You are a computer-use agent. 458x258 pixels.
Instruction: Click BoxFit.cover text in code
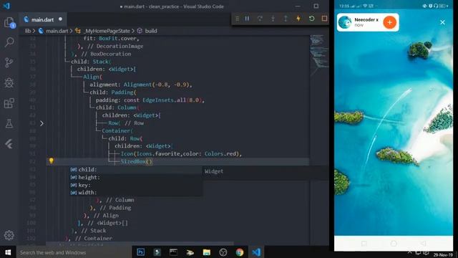(x=117, y=38)
